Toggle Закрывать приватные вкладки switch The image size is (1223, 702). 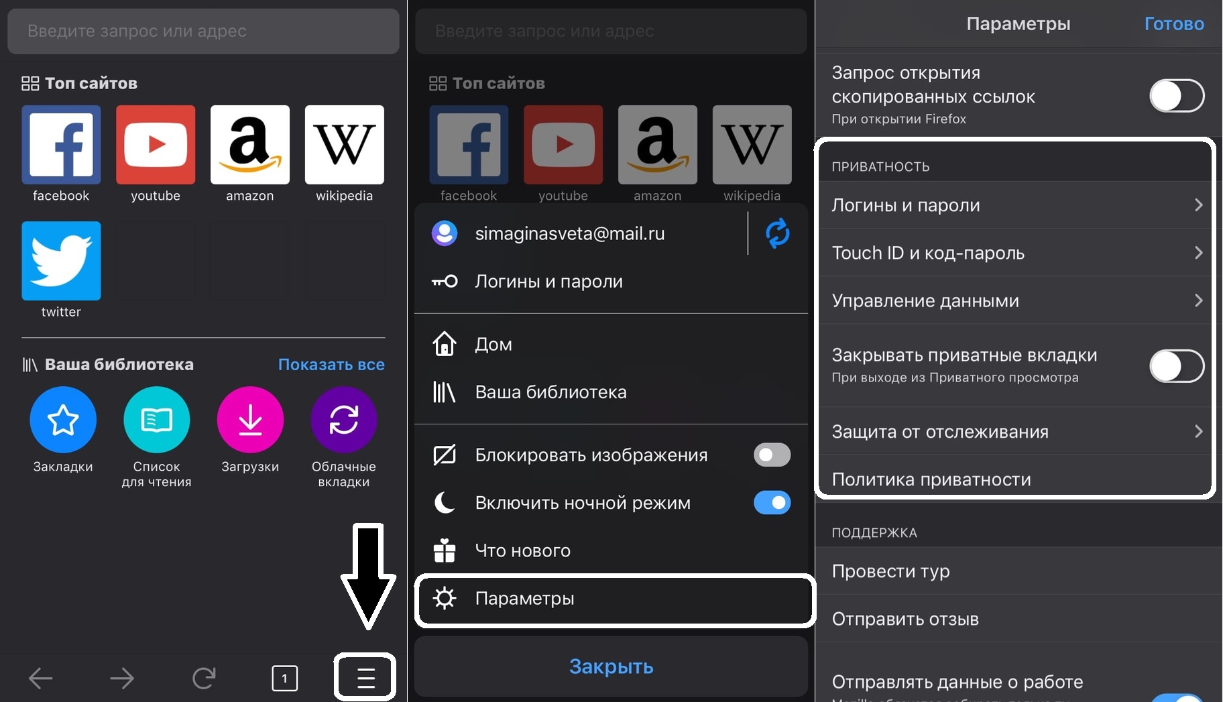tap(1177, 366)
